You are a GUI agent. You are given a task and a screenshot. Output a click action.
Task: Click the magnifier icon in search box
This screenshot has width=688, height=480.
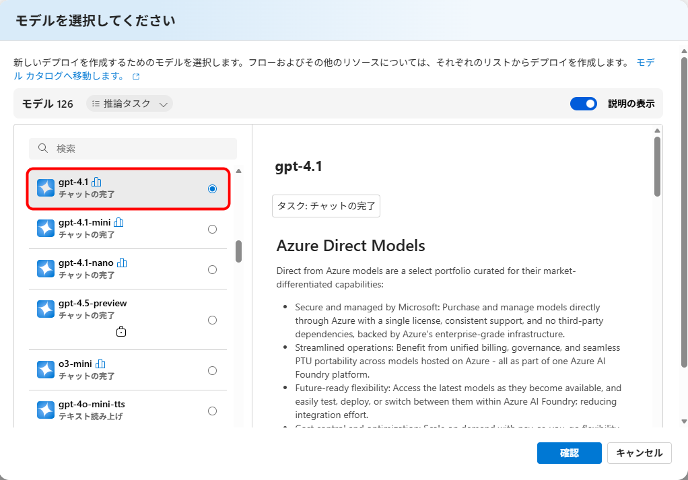43,148
